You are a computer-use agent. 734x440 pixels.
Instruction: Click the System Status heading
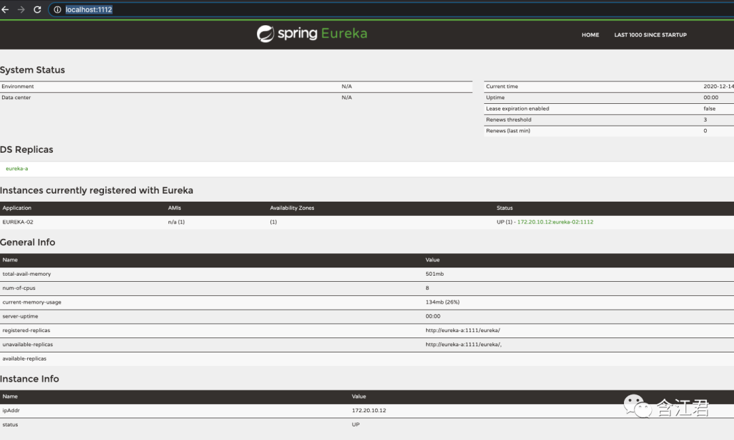[x=33, y=70]
